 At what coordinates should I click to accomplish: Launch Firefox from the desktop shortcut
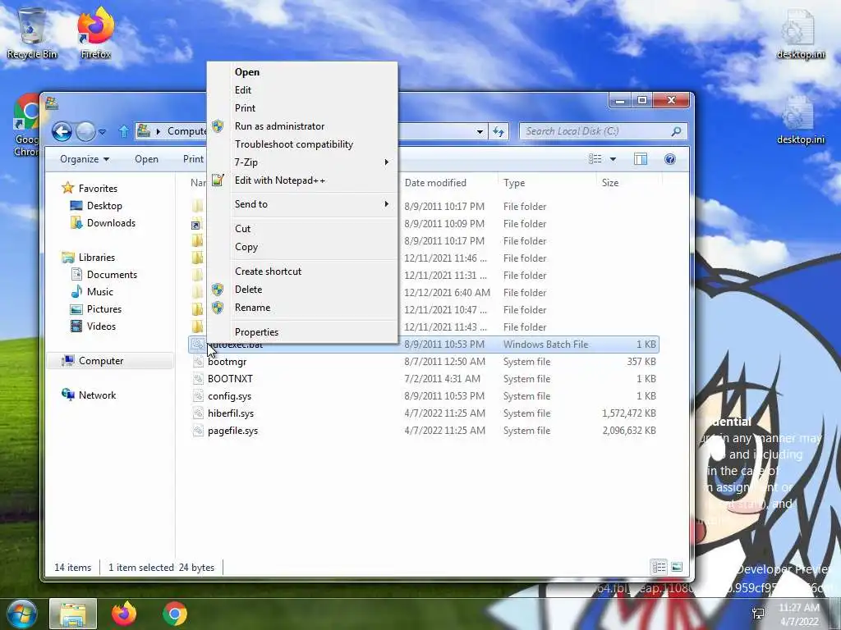coord(95,32)
